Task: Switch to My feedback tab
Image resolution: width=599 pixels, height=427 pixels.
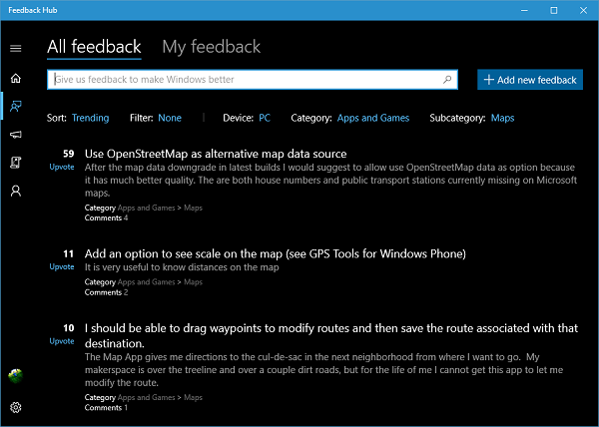Action: tap(212, 47)
